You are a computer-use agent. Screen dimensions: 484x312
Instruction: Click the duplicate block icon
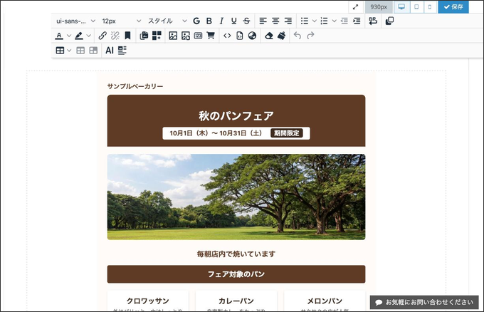tap(389, 21)
